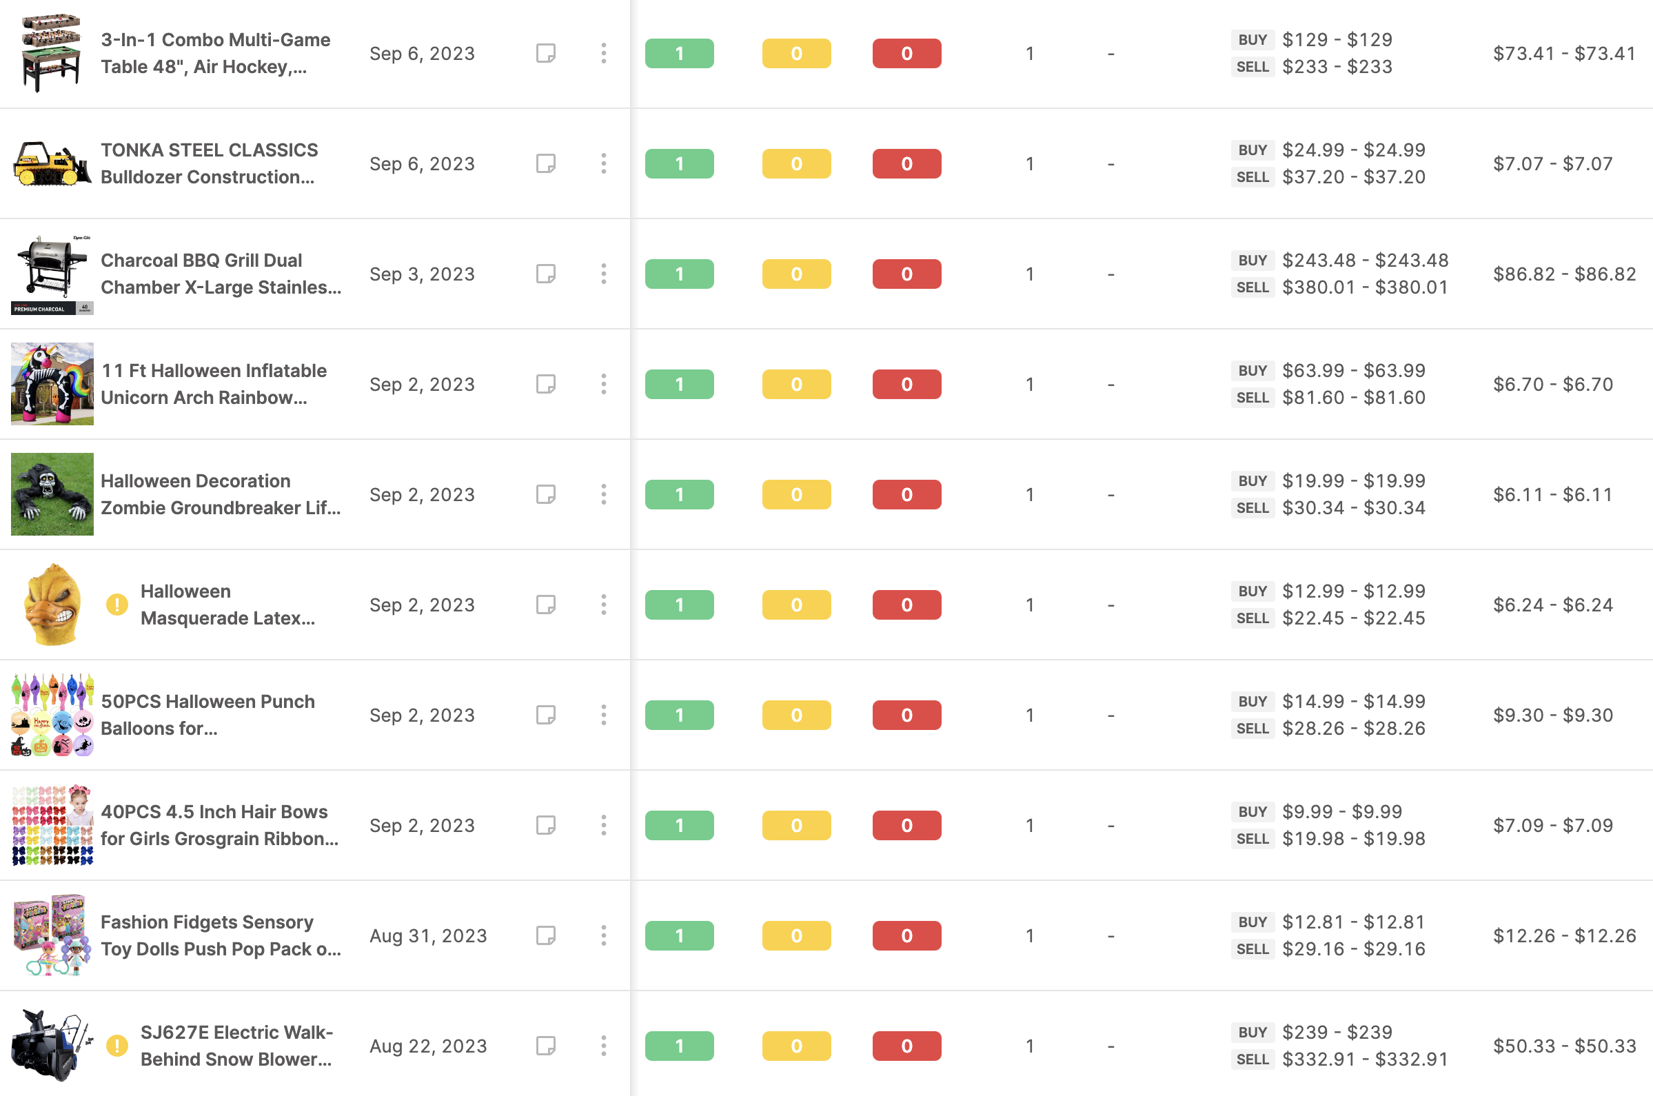Open more options for TONKA STEEL CLASSICS row
Image resolution: width=1653 pixels, height=1096 pixels.
tap(604, 163)
